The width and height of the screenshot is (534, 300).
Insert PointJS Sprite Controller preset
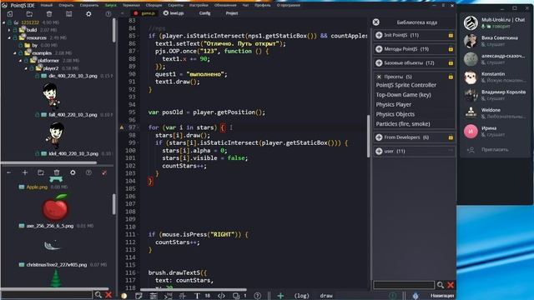click(x=406, y=85)
